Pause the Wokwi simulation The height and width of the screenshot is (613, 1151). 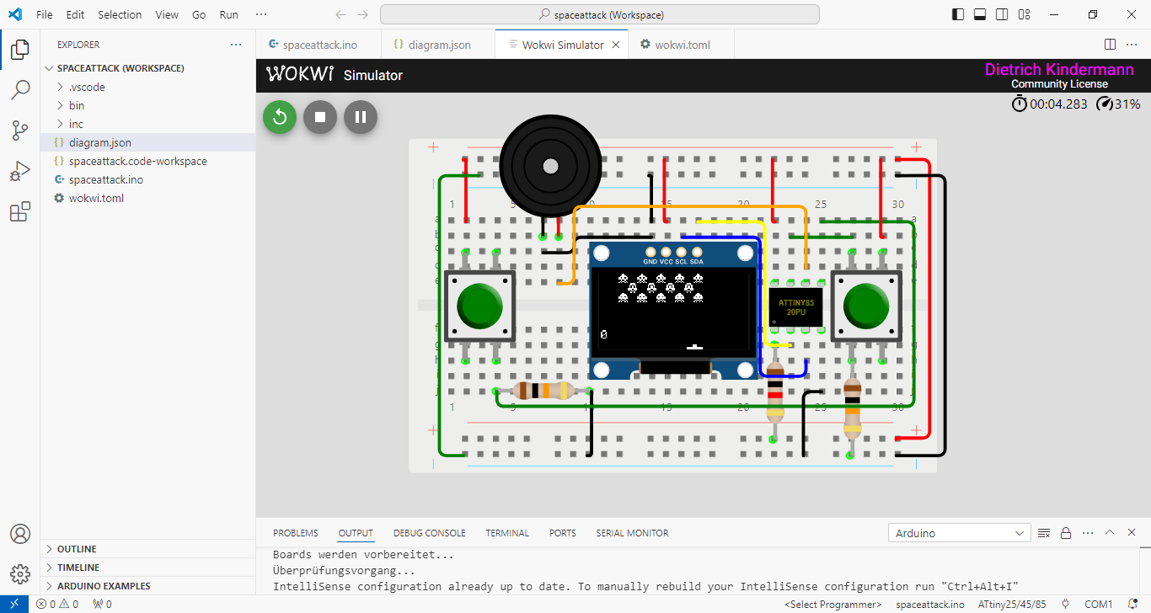click(x=361, y=117)
